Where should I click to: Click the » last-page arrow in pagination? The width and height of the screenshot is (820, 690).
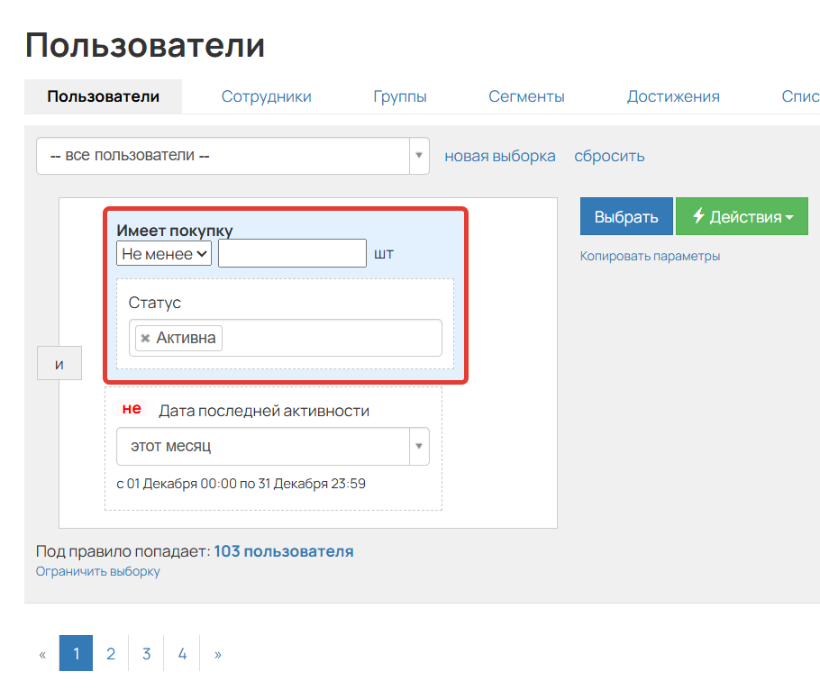coord(217,653)
